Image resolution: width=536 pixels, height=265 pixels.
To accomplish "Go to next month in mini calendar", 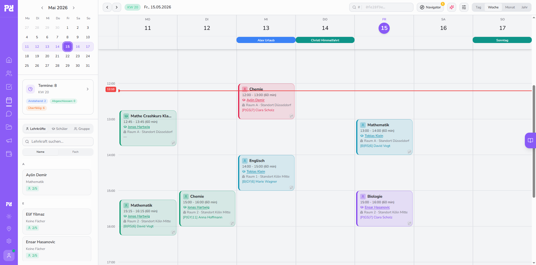I will click(74, 8).
